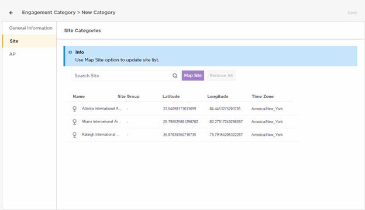Click the Miami International location pin icon

(74, 122)
